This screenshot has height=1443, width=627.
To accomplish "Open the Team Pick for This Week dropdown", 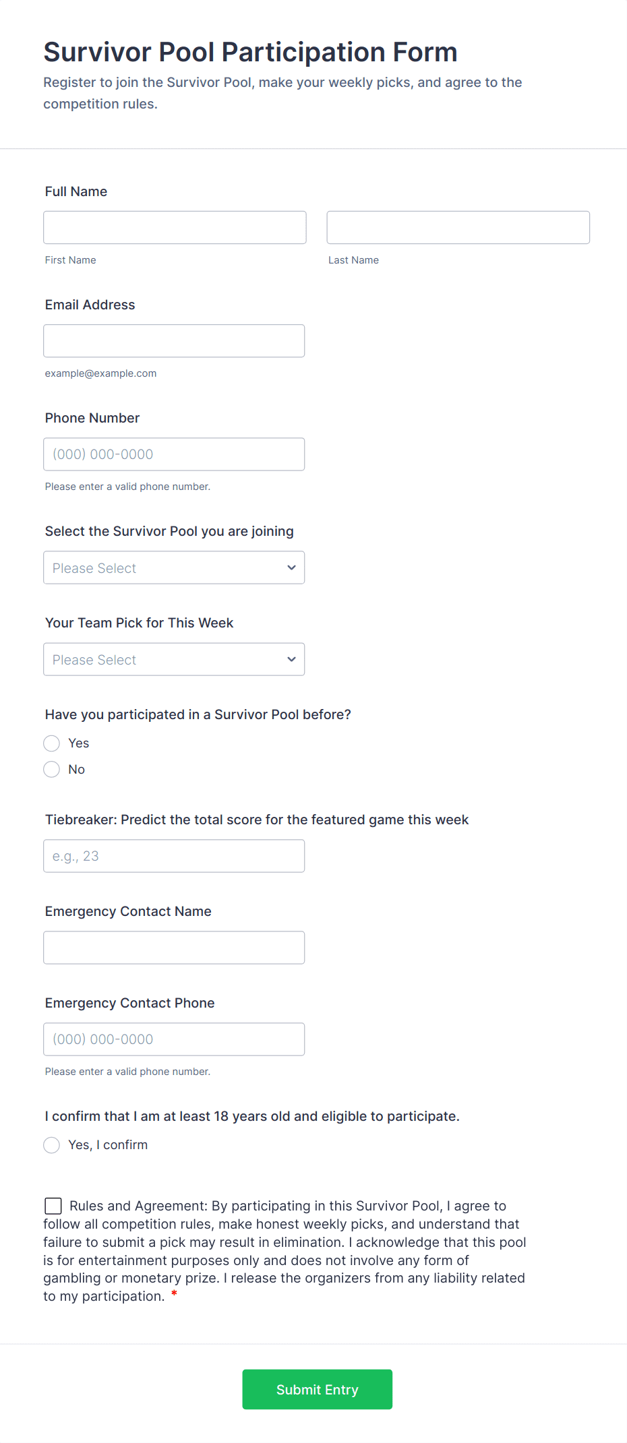I will coord(162,659).
